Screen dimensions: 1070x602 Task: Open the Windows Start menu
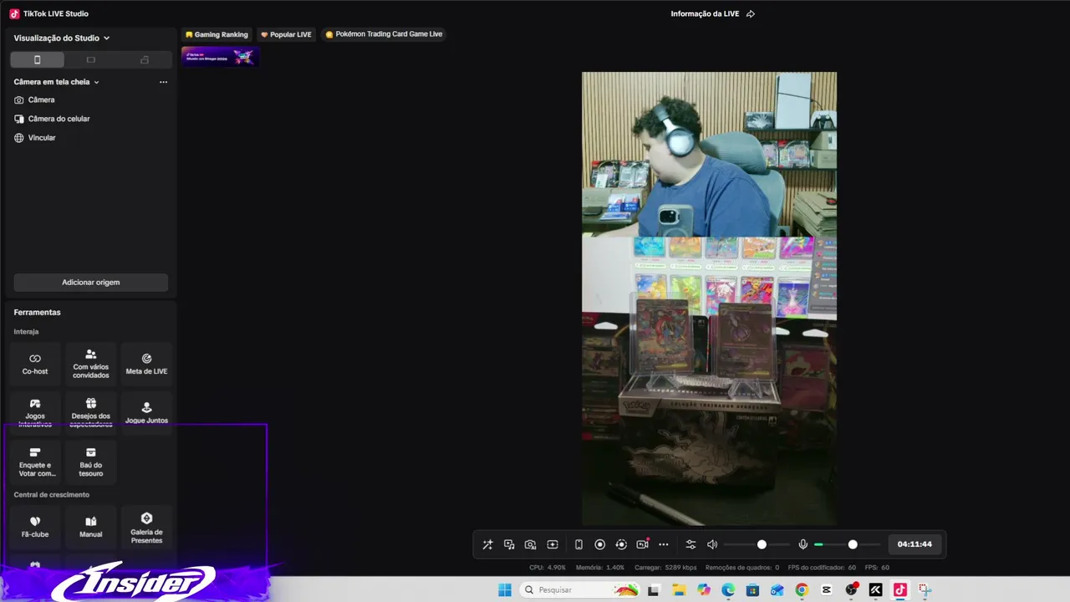(505, 589)
